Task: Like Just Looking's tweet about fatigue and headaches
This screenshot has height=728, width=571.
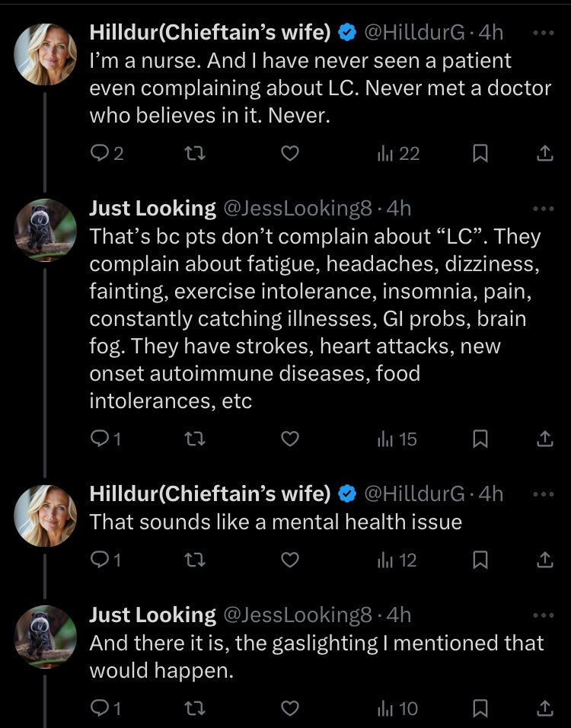Action: coord(290,439)
